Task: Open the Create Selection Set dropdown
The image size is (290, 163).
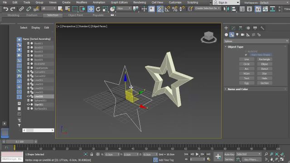Action: tap(208, 8)
